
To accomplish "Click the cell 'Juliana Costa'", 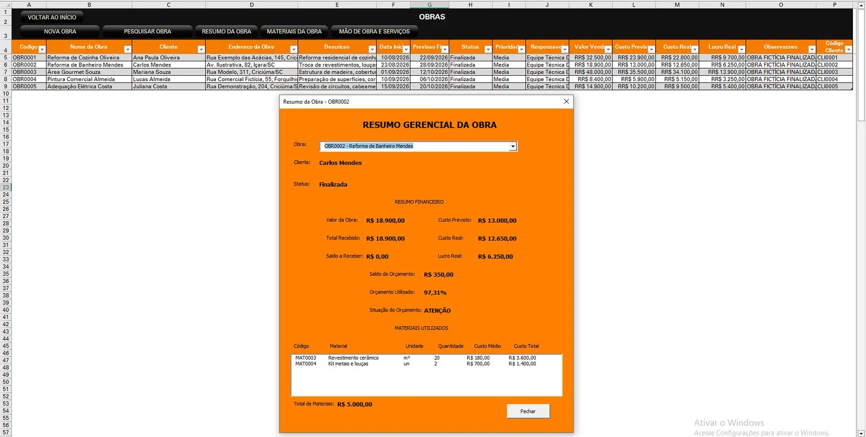I will (168, 87).
